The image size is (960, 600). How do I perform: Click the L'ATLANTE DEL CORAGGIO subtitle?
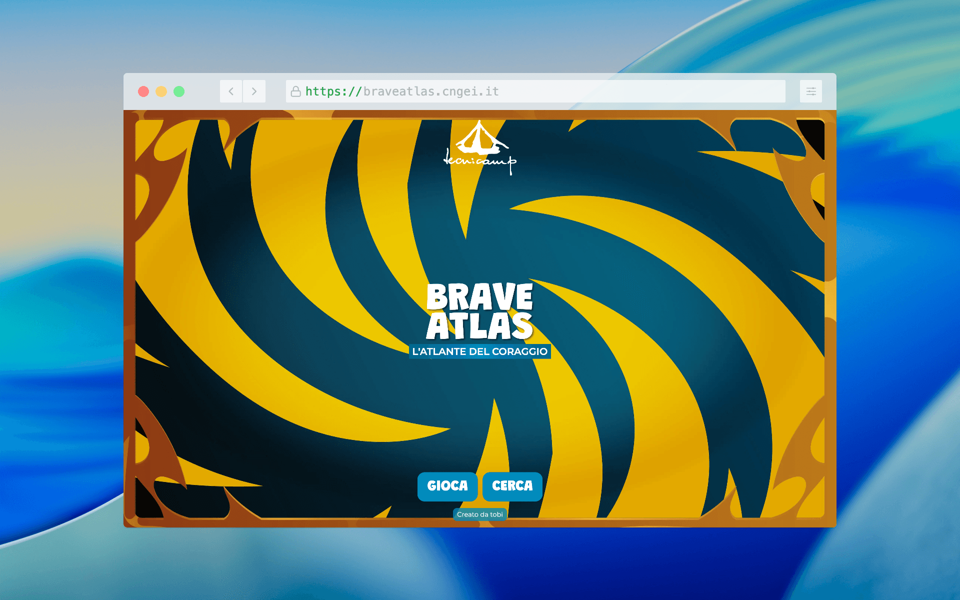pyautogui.click(x=480, y=351)
